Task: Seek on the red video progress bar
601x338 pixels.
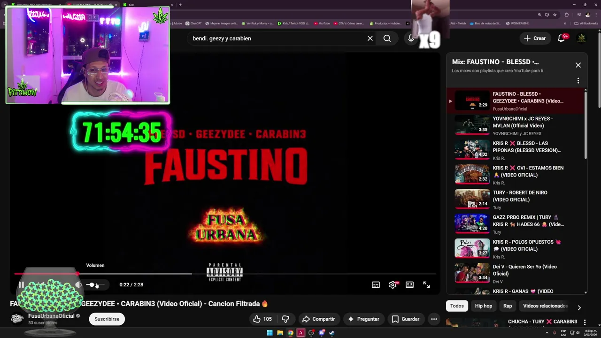Action: pos(225,274)
